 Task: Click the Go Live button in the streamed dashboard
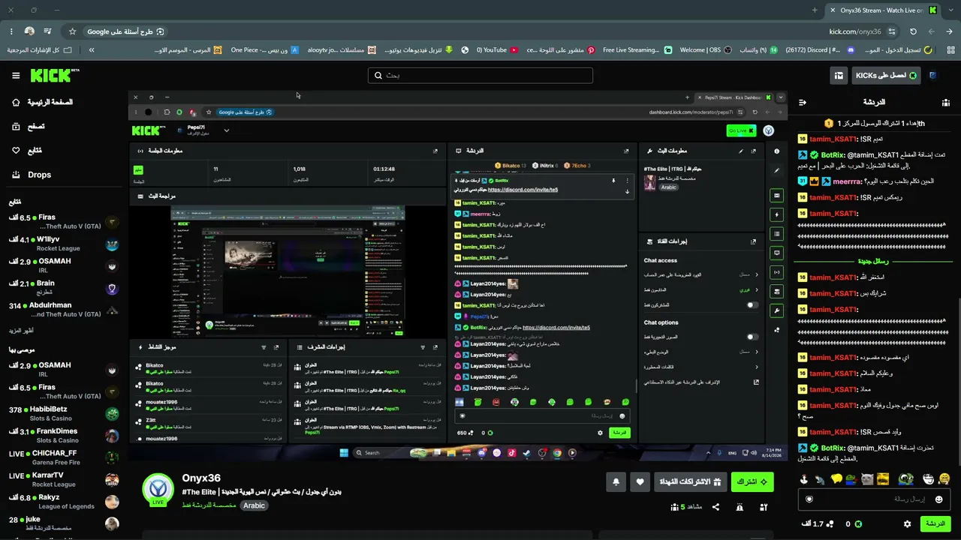pos(741,130)
